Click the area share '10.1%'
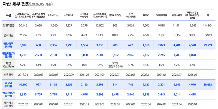Screen dimensions: 218x109 177,35
